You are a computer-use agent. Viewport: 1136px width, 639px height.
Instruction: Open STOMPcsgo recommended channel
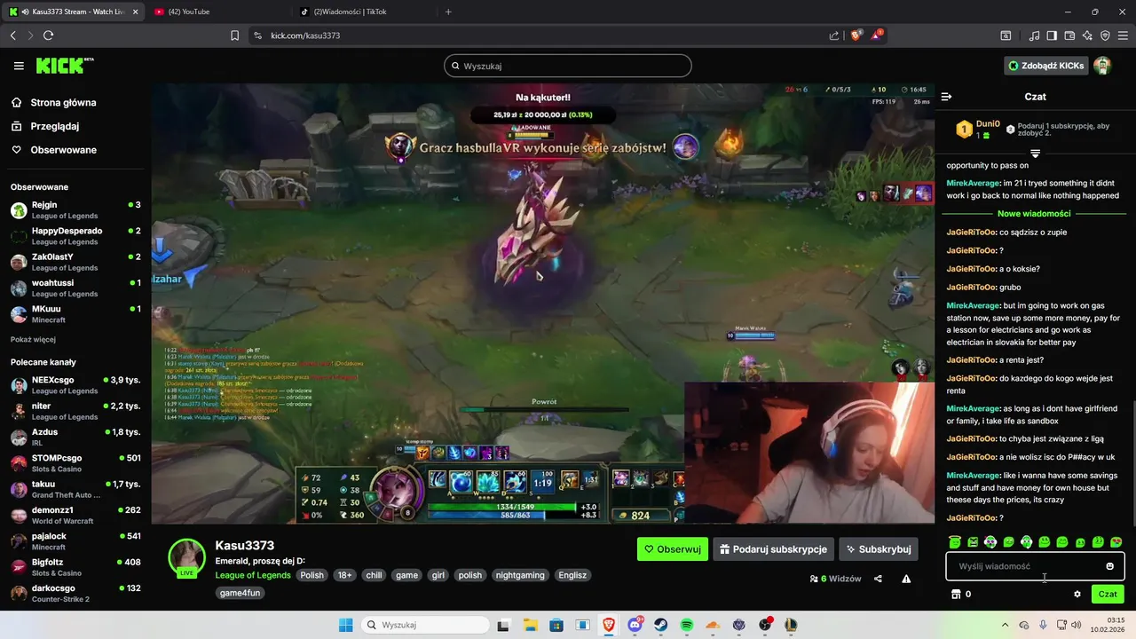[x=75, y=463]
